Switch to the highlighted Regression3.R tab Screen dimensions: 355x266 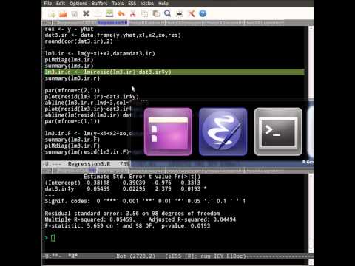click(112, 23)
